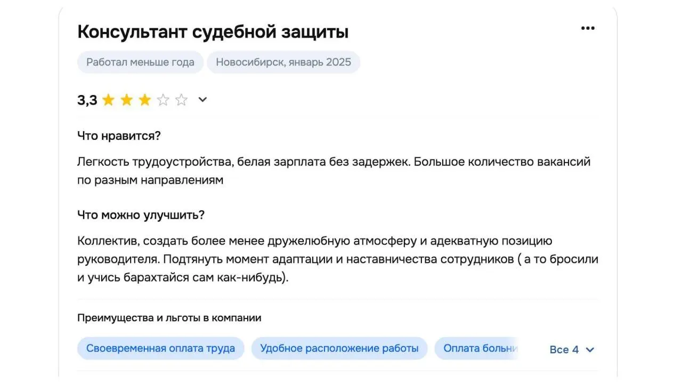Open the three-dot options menu
Image resolution: width=682 pixels, height=384 pixels.
588,29
